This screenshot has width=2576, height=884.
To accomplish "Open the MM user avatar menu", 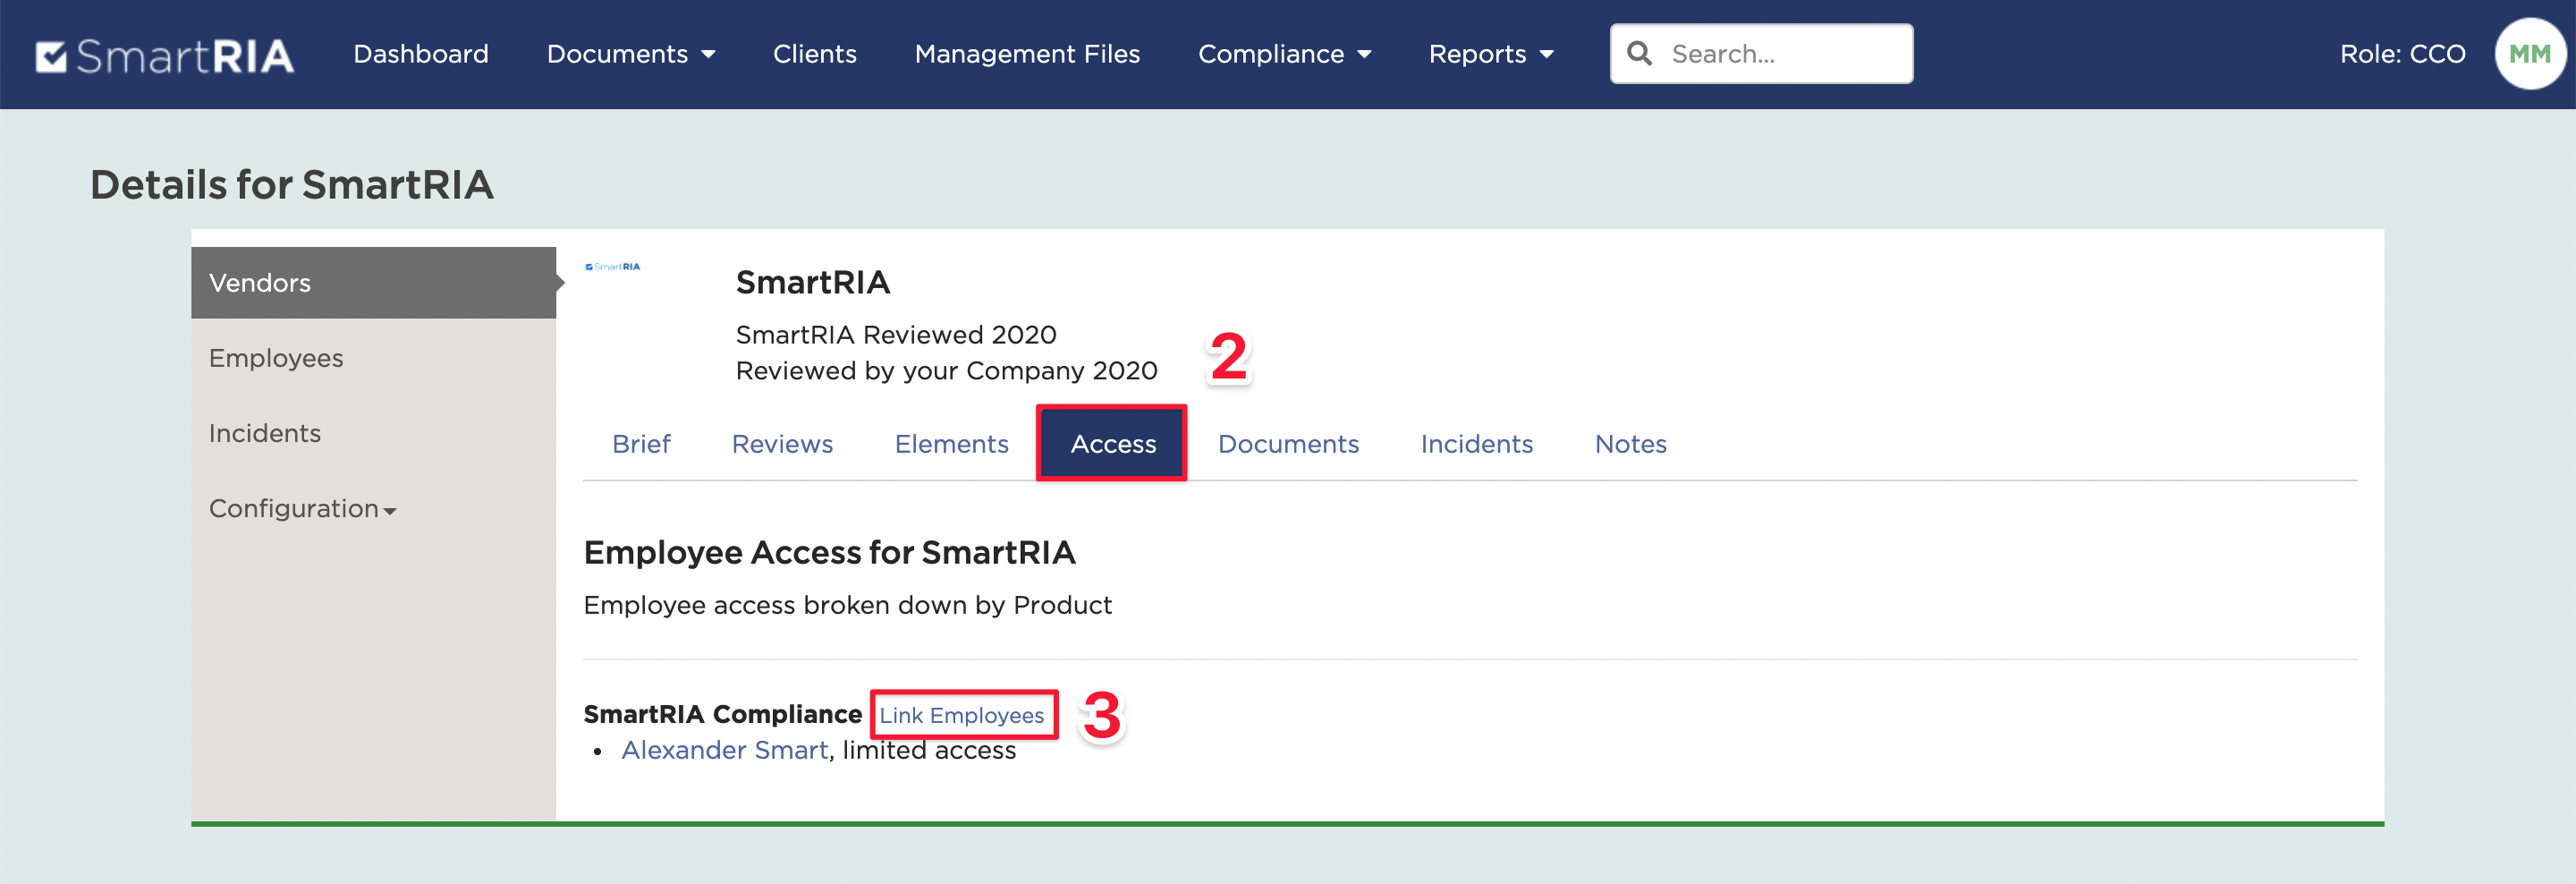I will click(x=2529, y=54).
